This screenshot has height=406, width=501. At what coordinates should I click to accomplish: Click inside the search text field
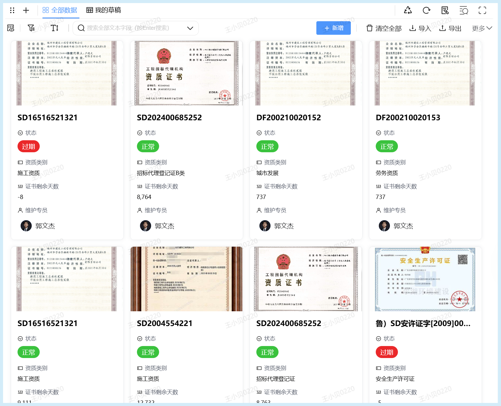tap(129, 28)
